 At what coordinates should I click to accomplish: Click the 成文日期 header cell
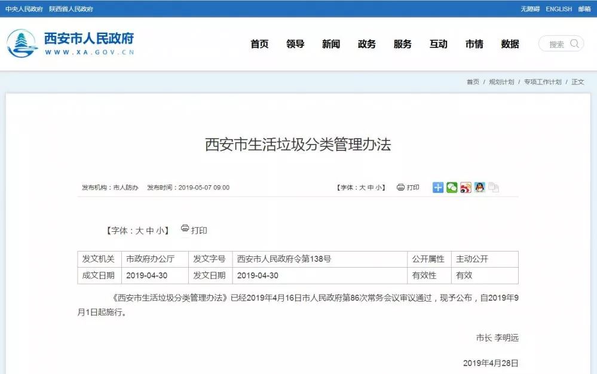(x=99, y=275)
